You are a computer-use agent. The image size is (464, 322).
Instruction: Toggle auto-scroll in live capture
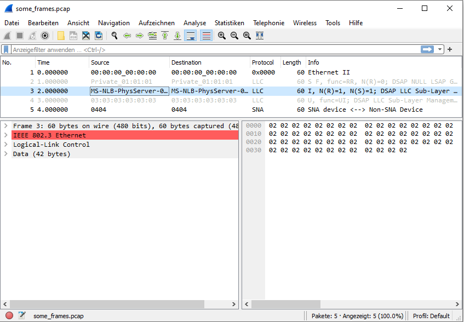point(190,36)
